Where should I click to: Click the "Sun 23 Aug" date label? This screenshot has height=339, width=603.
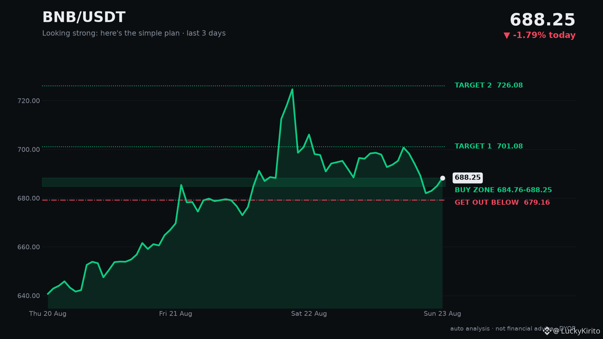(x=443, y=314)
